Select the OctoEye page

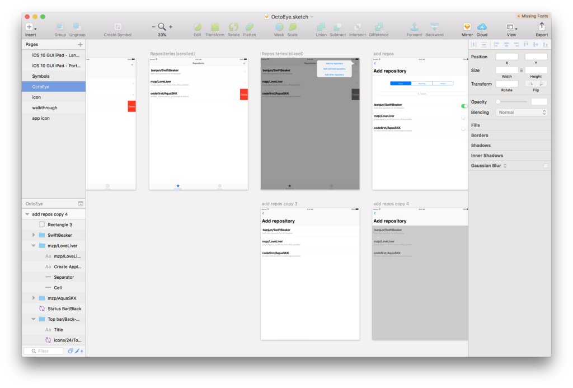tap(54, 87)
